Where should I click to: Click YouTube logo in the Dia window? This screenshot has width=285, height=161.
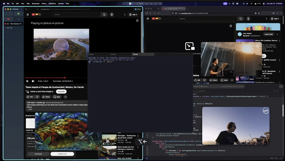coord(36,15)
